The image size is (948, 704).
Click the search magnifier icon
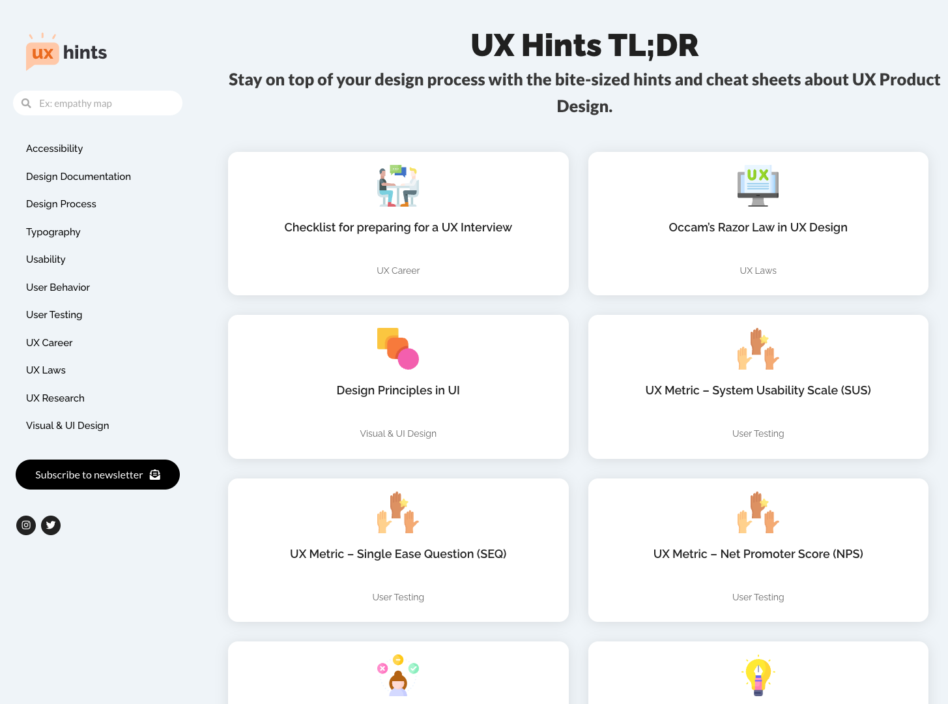click(x=26, y=103)
